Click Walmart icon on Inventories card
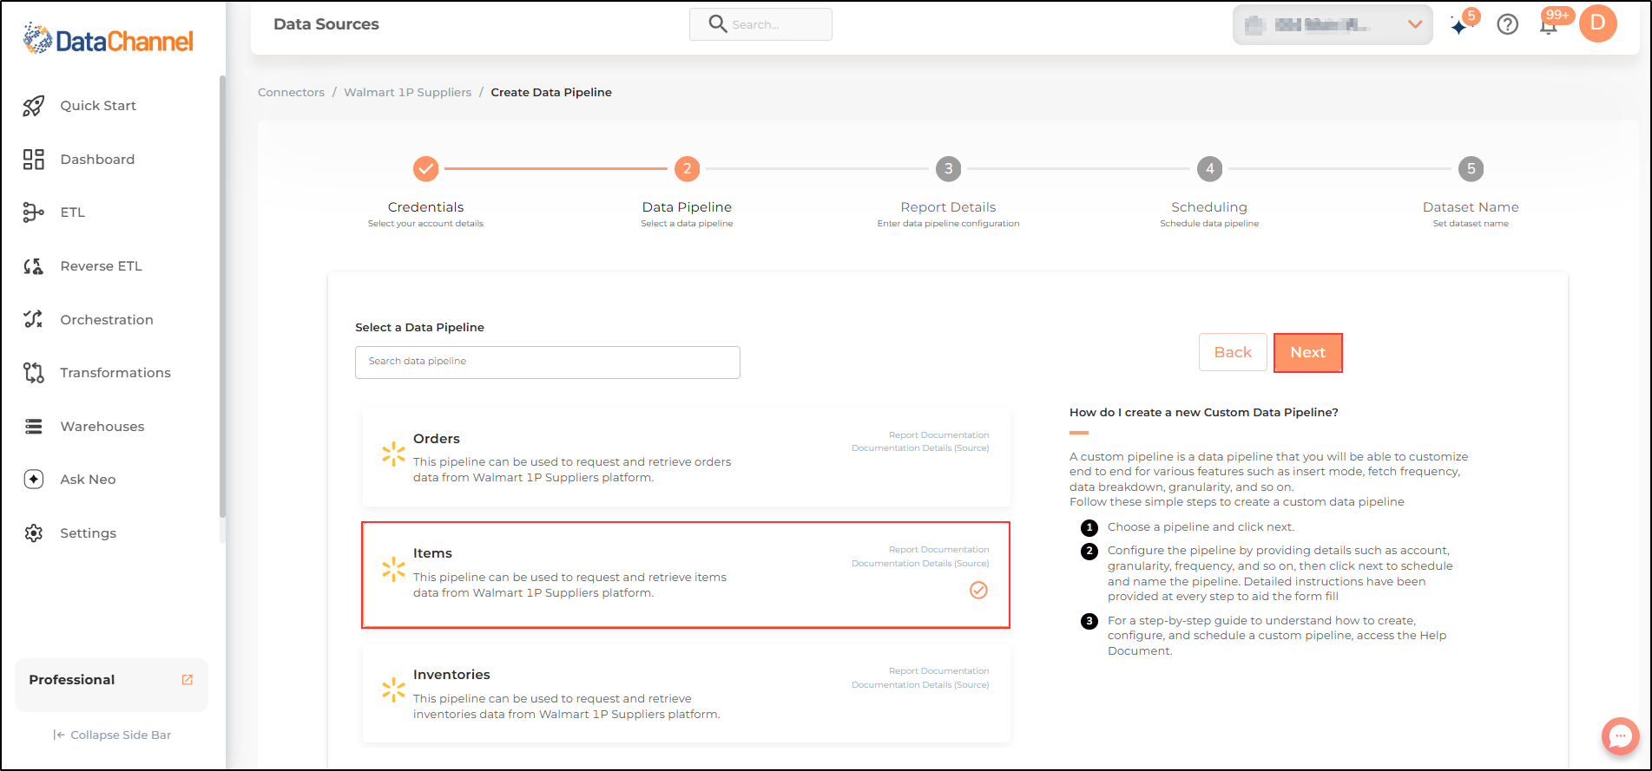 pos(393,689)
